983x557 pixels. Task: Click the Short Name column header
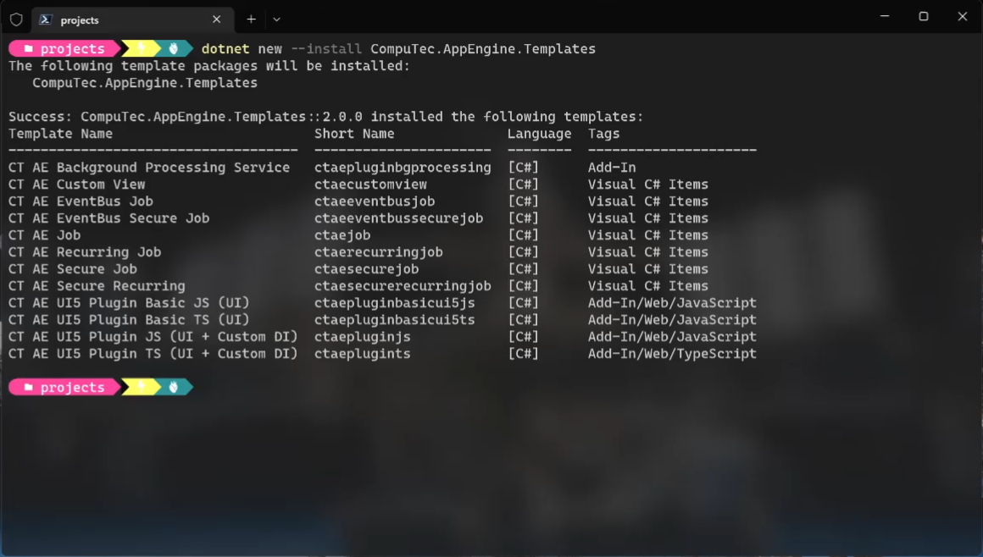(x=354, y=134)
